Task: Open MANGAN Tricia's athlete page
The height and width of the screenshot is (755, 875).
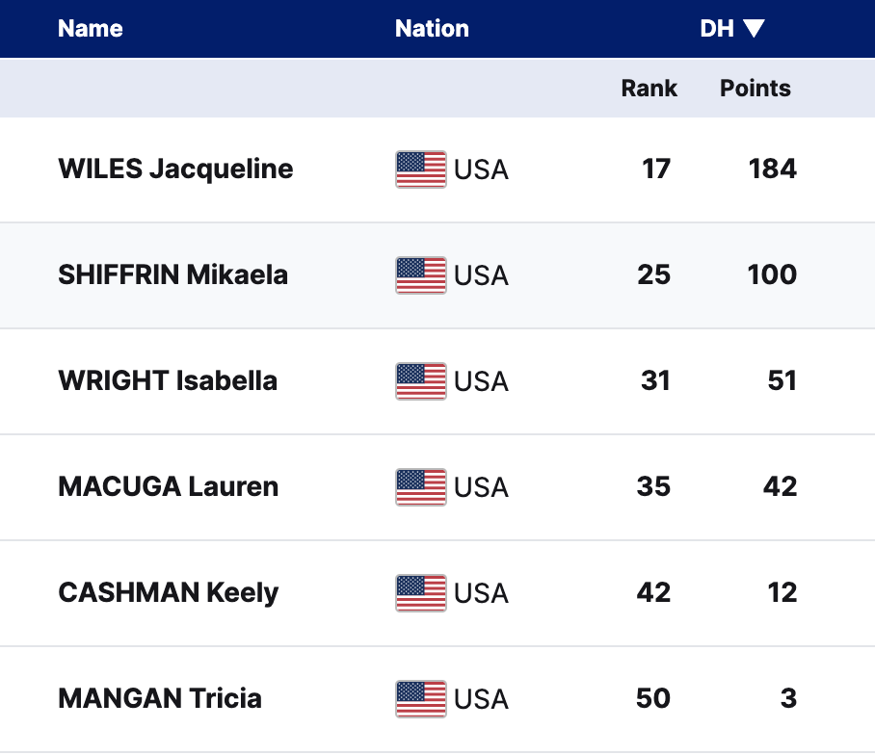Action: [x=160, y=699]
